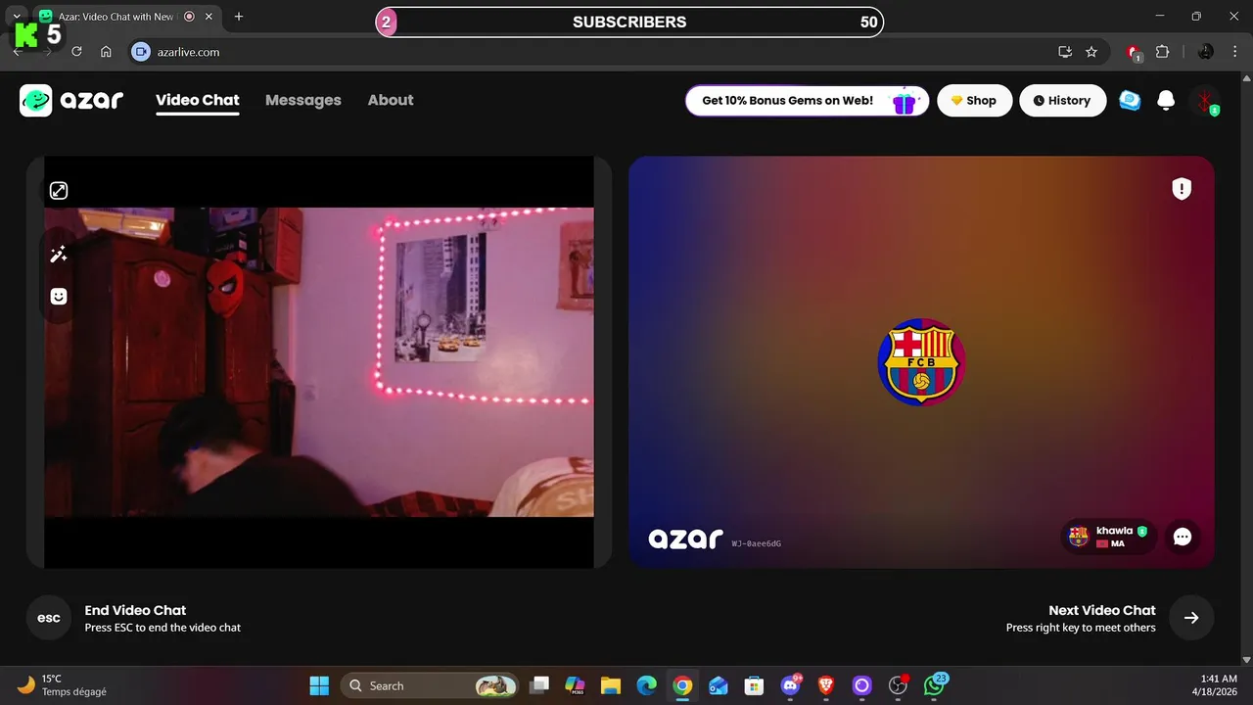Open the History button

(1062, 100)
